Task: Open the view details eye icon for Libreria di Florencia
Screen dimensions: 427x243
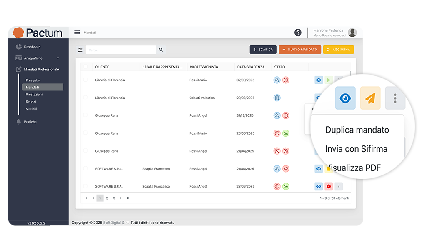Action: coord(318,80)
